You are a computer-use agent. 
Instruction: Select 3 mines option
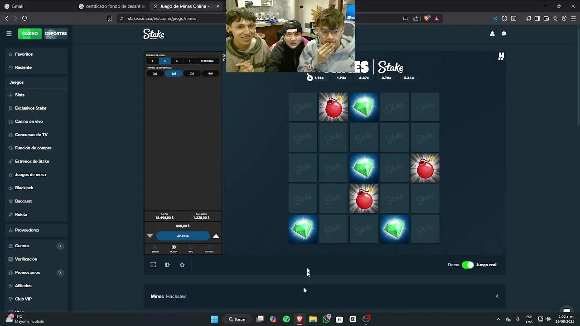click(164, 61)
